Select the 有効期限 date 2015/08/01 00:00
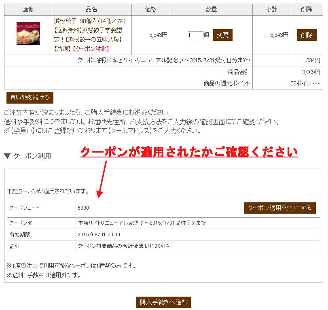The height and width of the screenshot is (310, 328). point(99,235)
